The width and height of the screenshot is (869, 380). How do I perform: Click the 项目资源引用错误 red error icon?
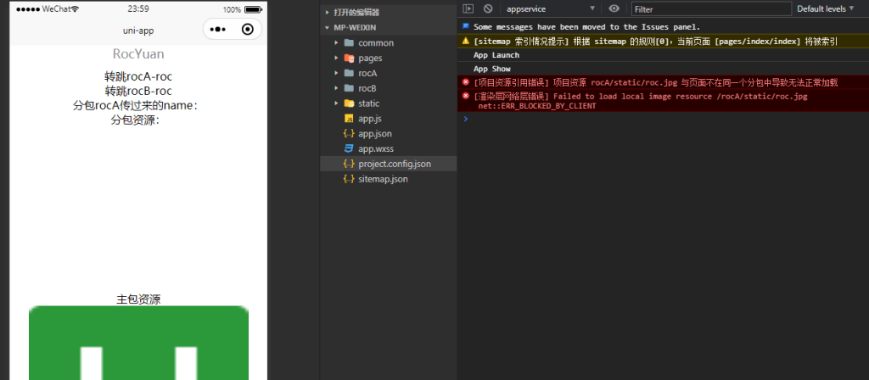466,82
